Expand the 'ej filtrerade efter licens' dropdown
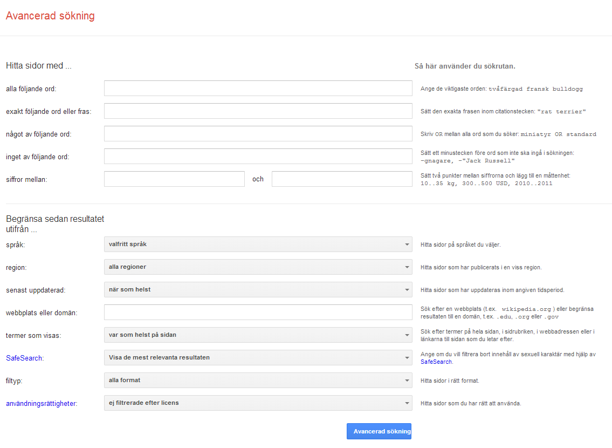Screen dimensions: 612x448 pos(258,403)
